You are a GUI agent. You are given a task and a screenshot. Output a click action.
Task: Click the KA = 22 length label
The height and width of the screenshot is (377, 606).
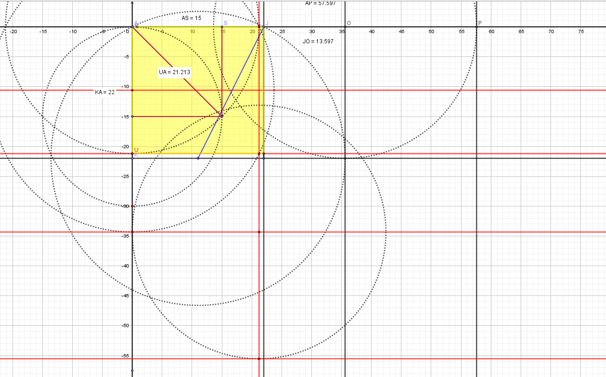(104, 92)
